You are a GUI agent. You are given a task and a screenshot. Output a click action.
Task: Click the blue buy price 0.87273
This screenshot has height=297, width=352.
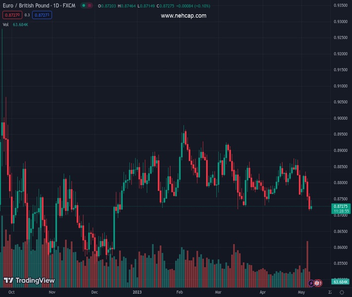coord(42,15)
